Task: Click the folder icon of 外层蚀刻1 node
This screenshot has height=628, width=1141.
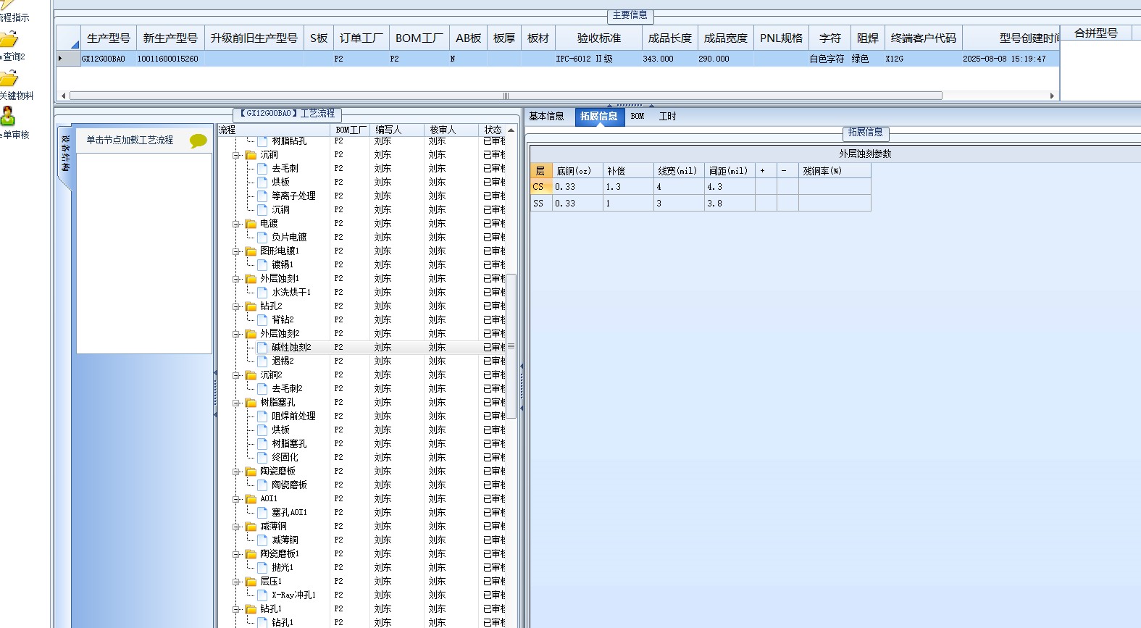Action: click(251, 279)
